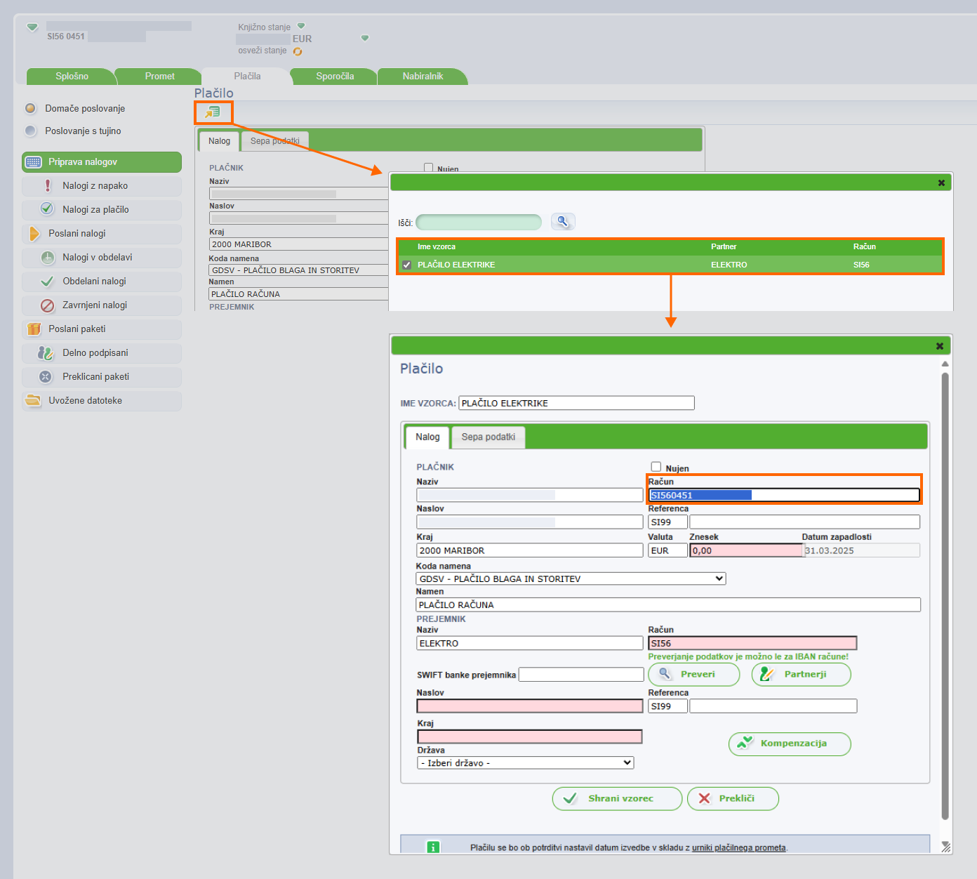Uncheck the PLAČILO ELEKTRIKE template row checkbox
Screen dimensions: 977x879
point(406,265)
